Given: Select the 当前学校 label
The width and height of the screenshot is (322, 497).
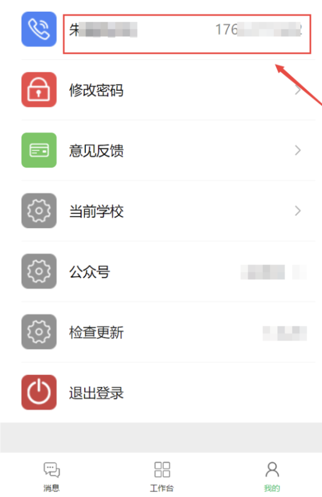Looking at the screenshot, I should pos(96,212).
